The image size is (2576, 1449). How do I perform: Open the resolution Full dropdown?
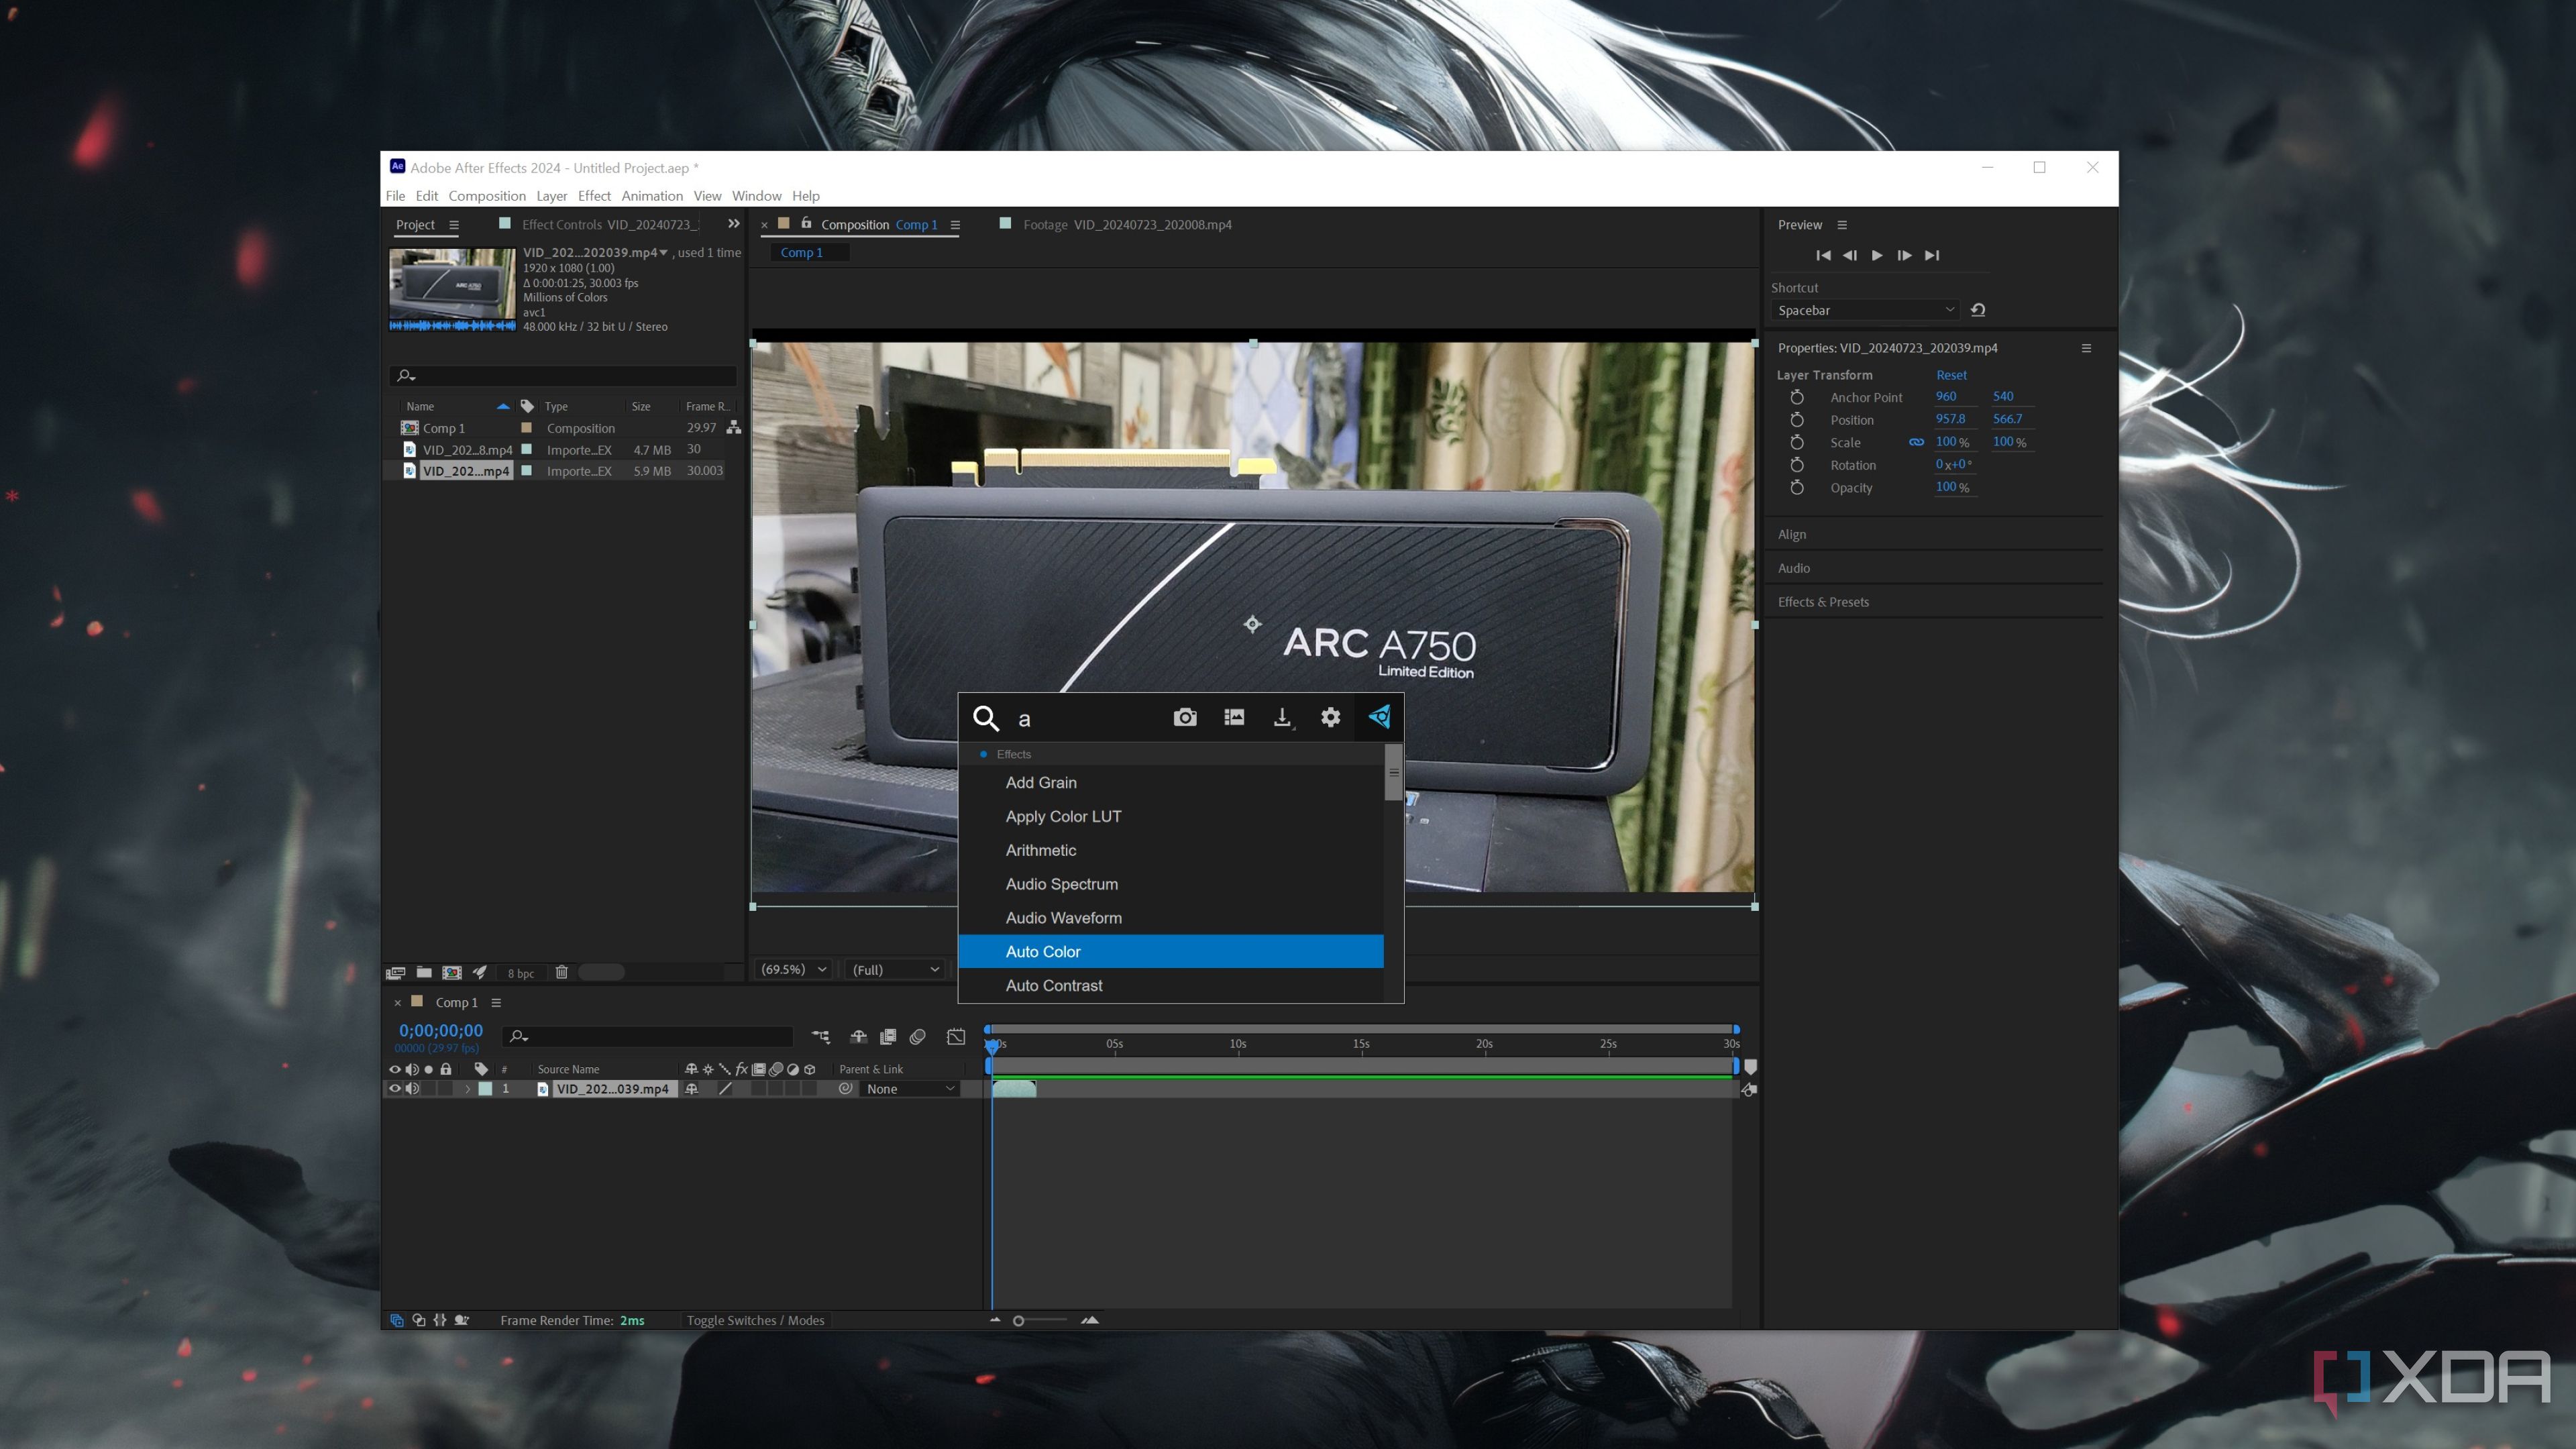(895, 969)
